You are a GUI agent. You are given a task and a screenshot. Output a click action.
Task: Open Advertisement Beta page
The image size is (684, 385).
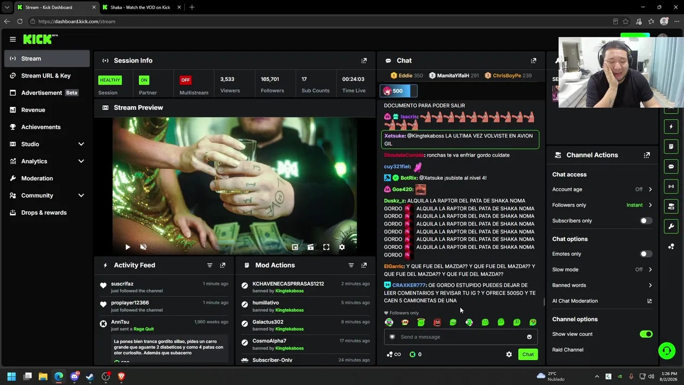(x=47, y=93)
